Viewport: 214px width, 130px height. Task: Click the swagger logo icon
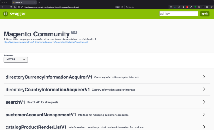point(6,14)
